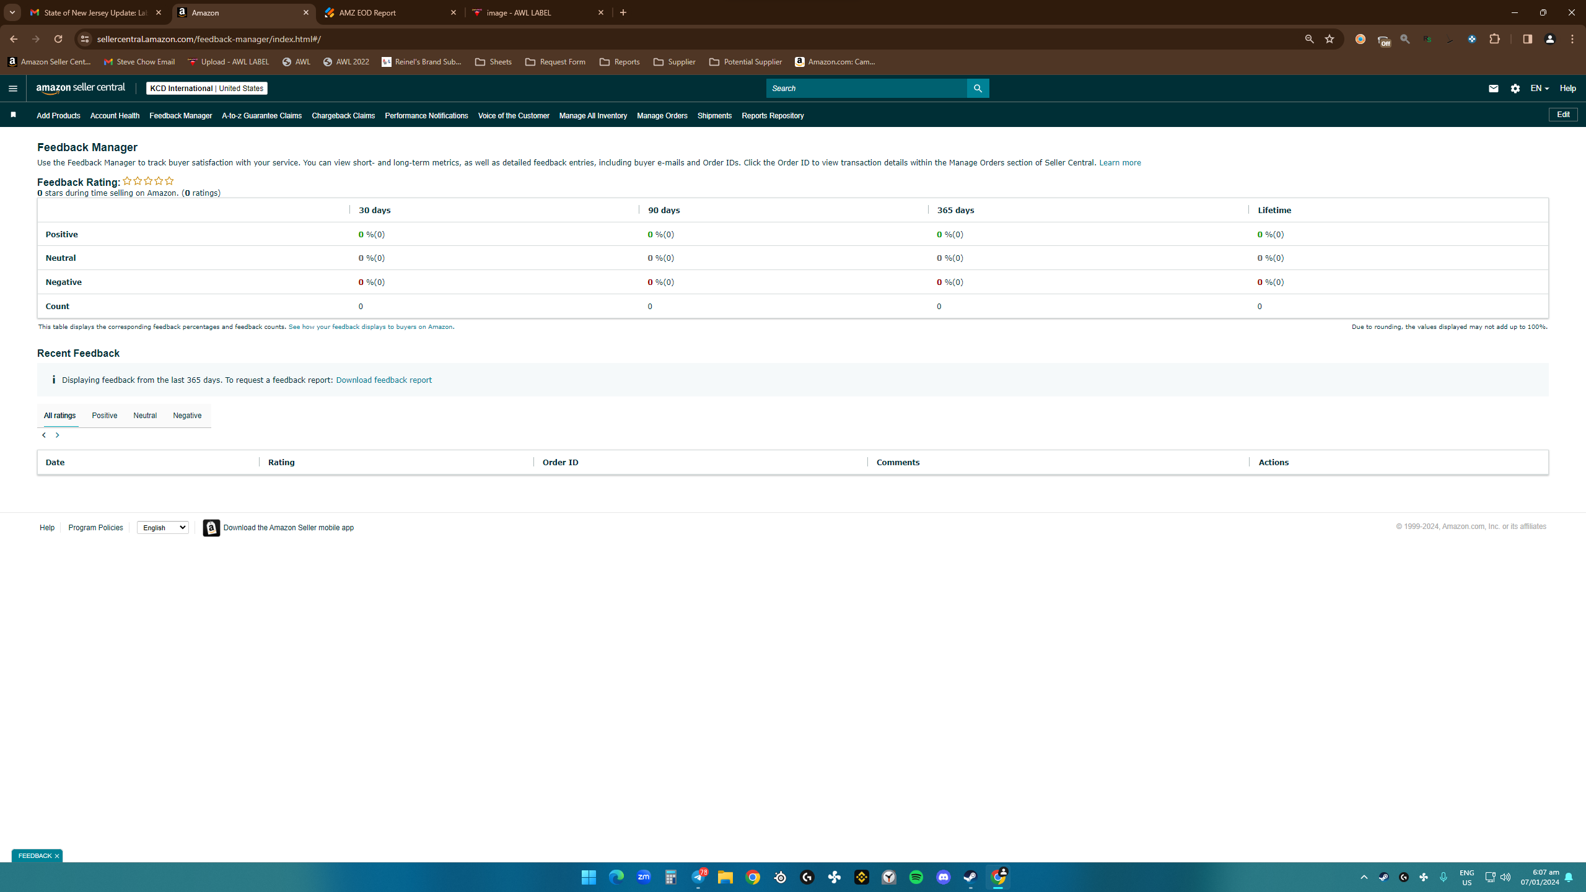Click into the Seller Central search field
Screen dimensions: 1586x892
click(866, 89)
